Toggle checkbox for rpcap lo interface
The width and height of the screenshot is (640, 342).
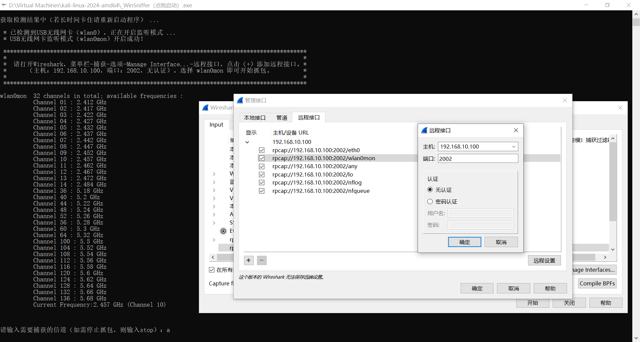point(262,174)
